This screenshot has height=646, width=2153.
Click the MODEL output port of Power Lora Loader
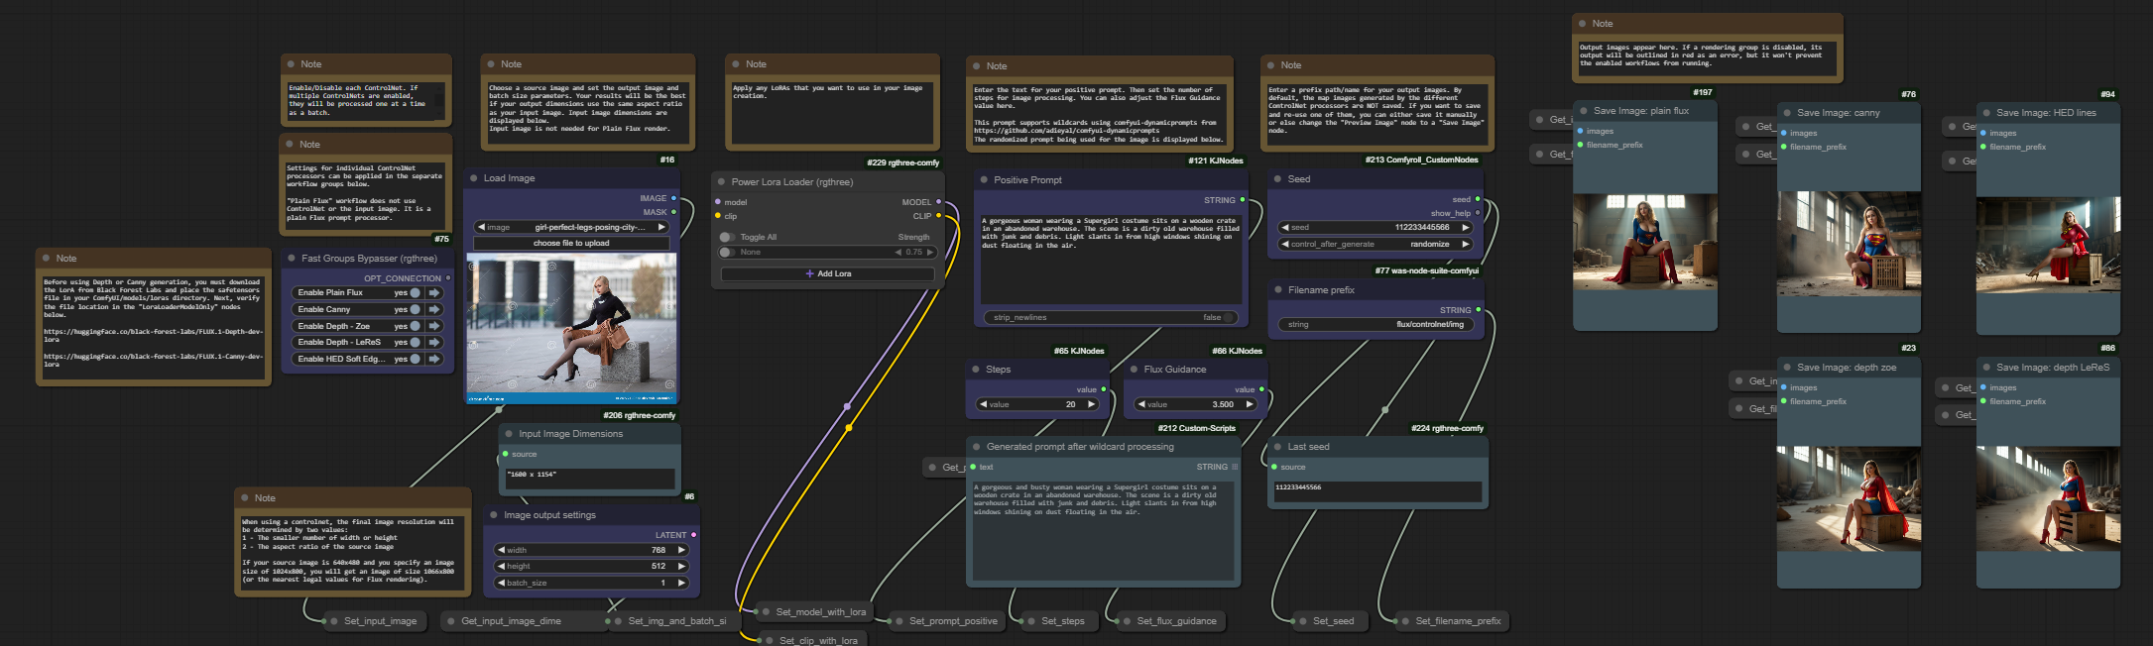point(938,202)
